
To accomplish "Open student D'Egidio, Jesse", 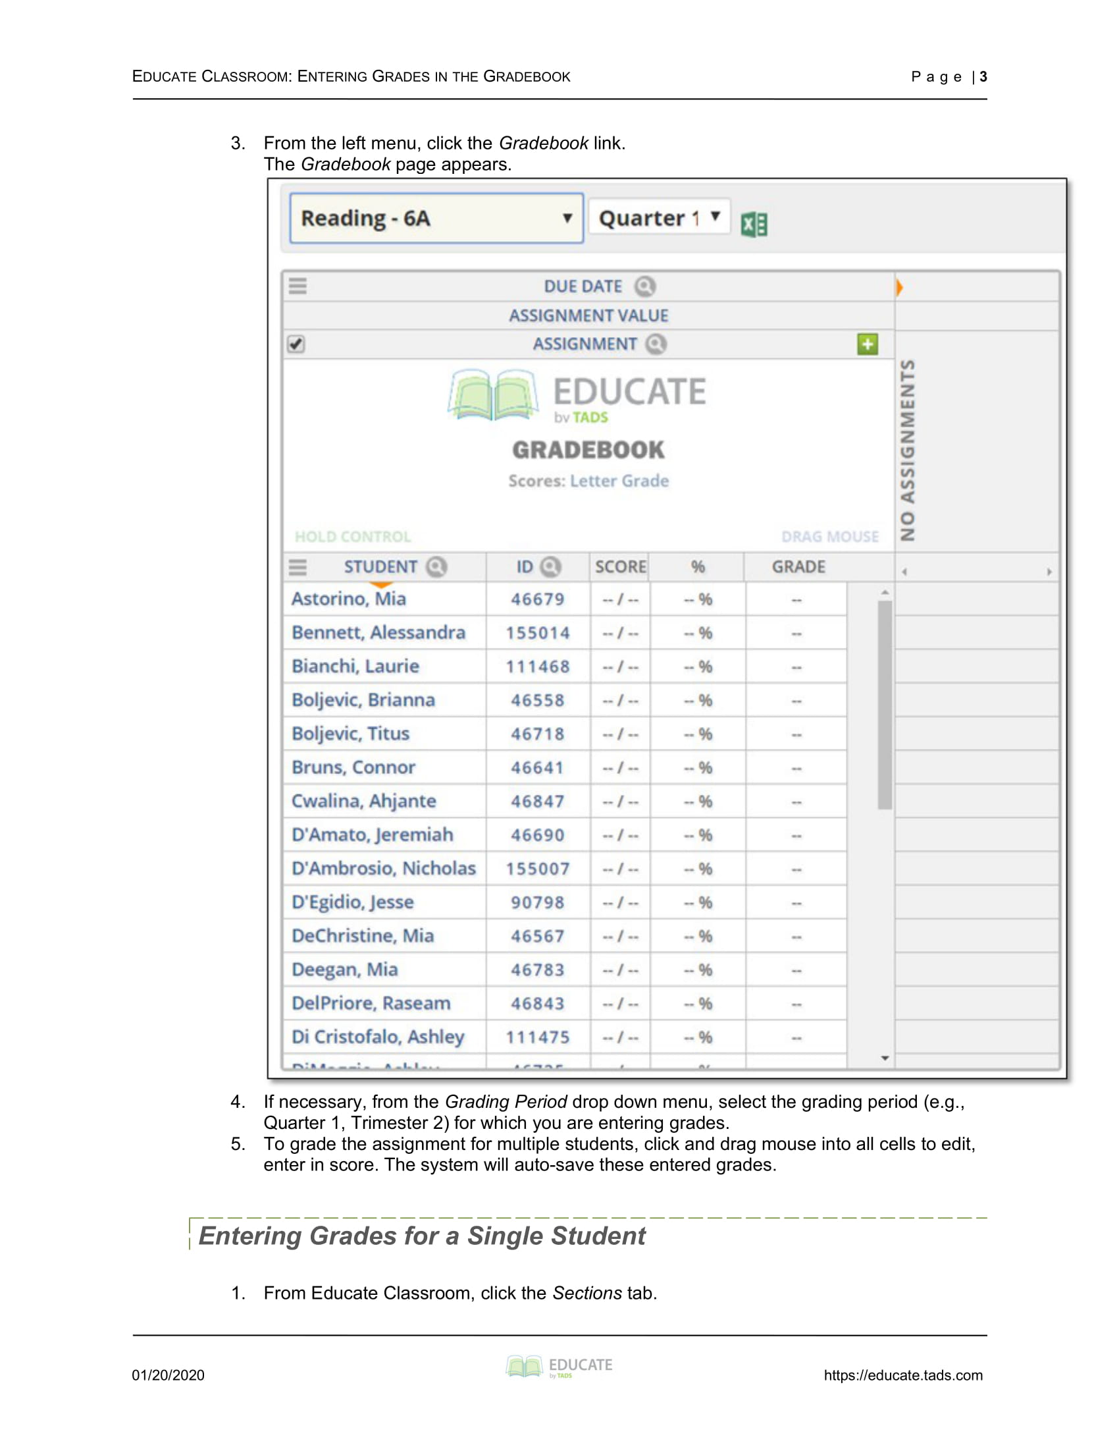I will pyautogui.click(x=353, y=902).
